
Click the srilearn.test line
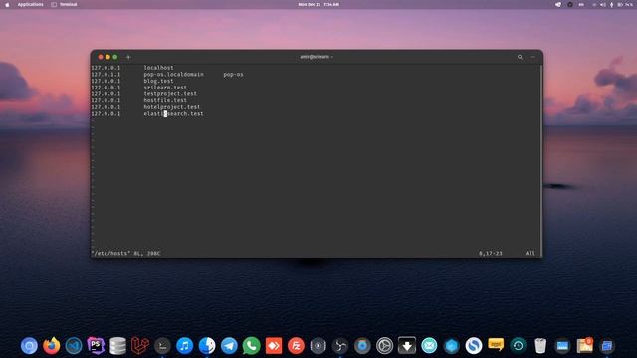(x=165, y=88)
